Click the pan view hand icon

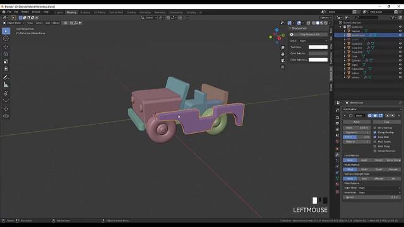[x=283, y=54]
